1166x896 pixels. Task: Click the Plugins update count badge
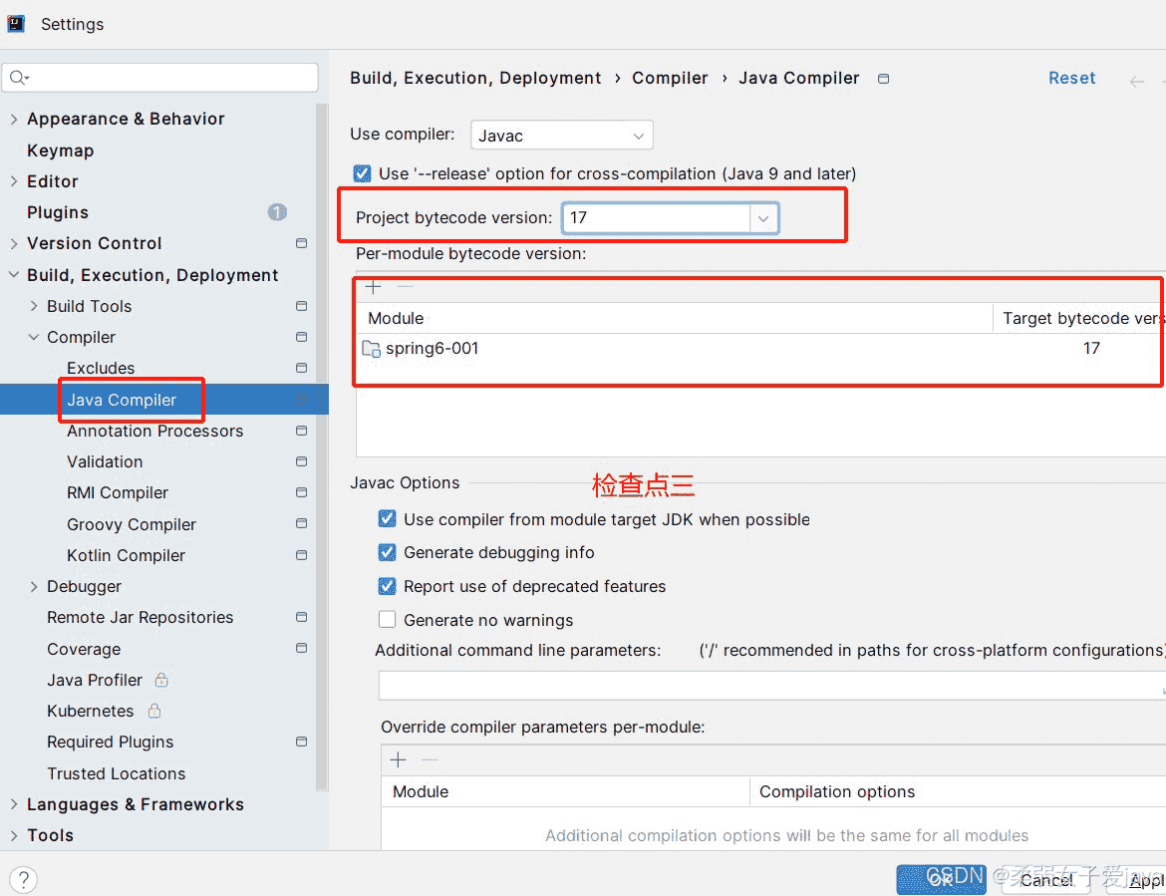click(277, 212)
